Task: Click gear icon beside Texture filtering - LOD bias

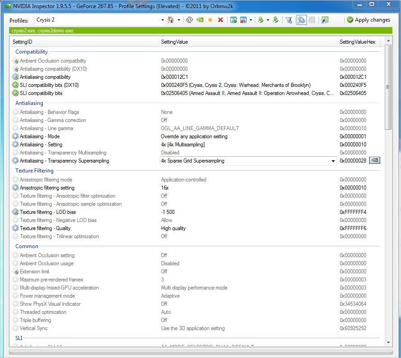Action: [x=15, y=212]
